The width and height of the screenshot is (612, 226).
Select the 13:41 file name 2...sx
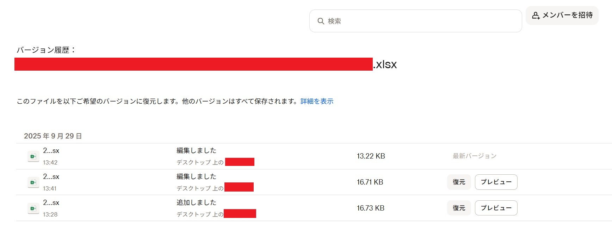tap(51, 177)
